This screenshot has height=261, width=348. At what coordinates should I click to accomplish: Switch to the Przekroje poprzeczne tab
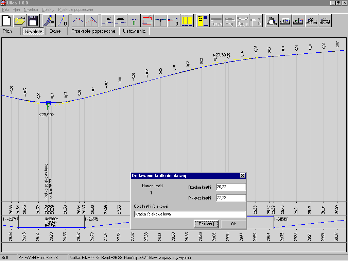(93, 31)
